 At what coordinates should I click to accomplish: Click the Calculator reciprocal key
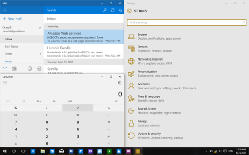pyautogui.click(x=109, y=108)
